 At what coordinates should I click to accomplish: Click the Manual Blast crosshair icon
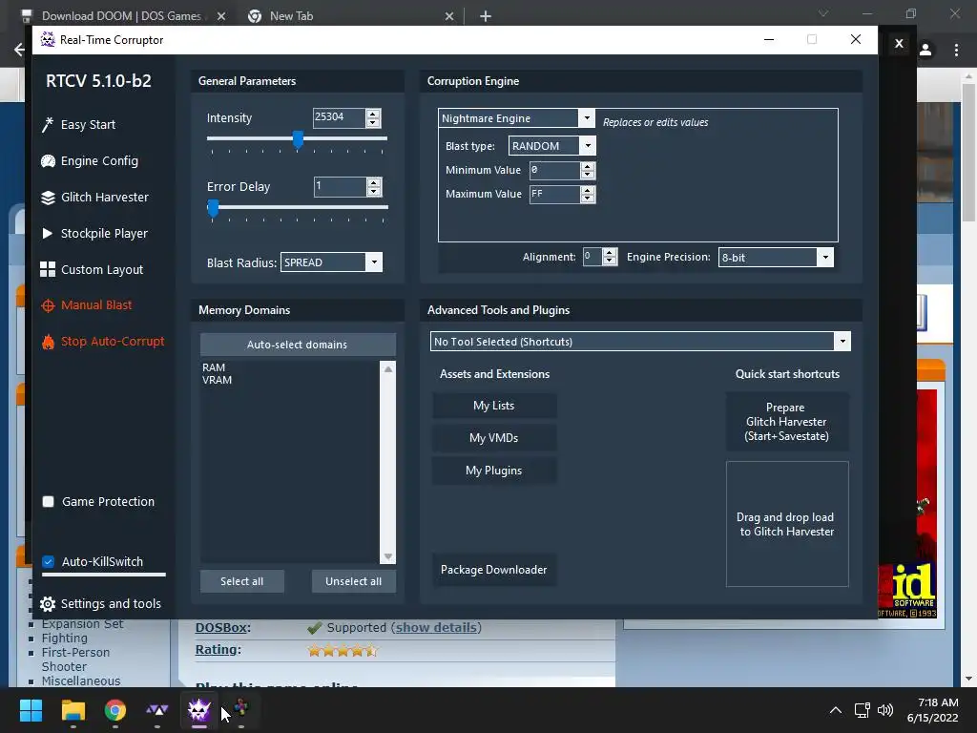(x=48, y=305)
